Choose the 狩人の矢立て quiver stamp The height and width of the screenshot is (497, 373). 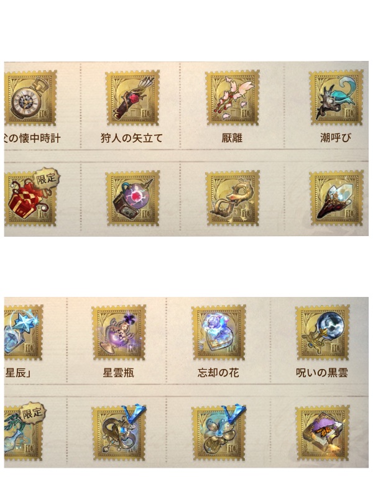click(132, 98)
